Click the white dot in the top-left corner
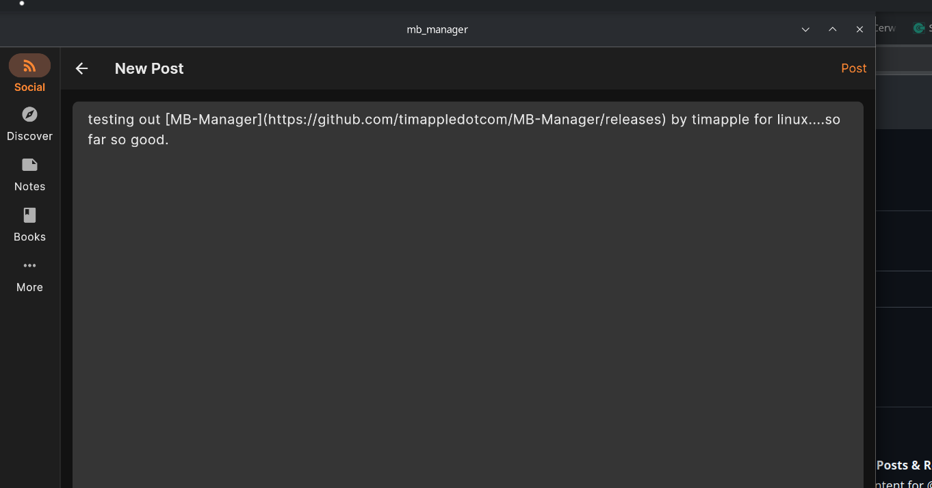This screenshot has height=488, width=932. pyautogui.click(x=22, y=3)
